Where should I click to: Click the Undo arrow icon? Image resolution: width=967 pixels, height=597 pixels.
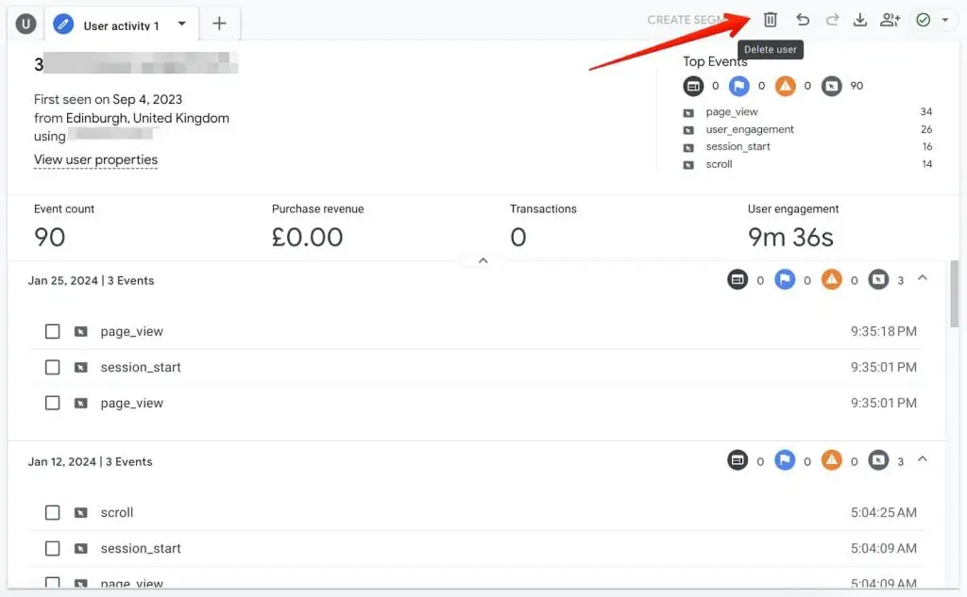[x=801, y=19]
